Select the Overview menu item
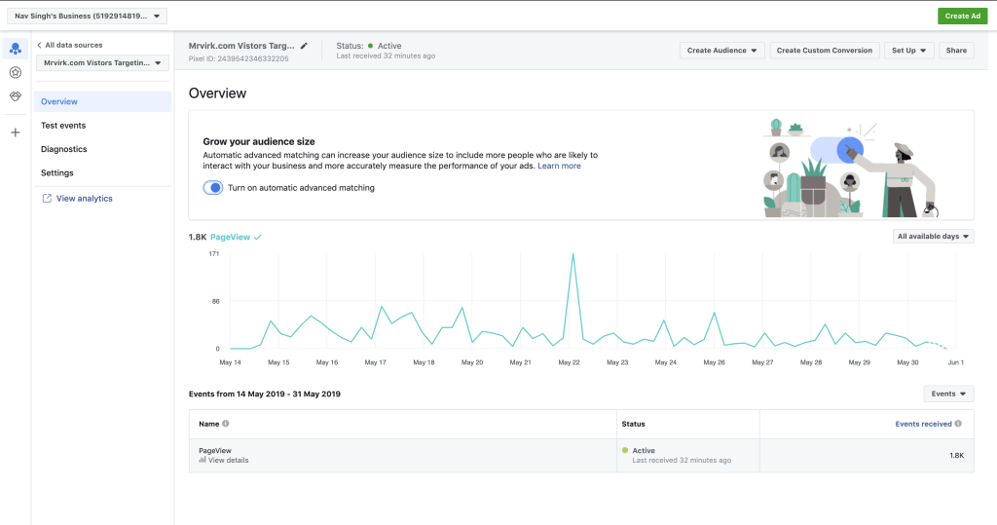Viewport: 997px width, 525px height. [x=102, y=101]
